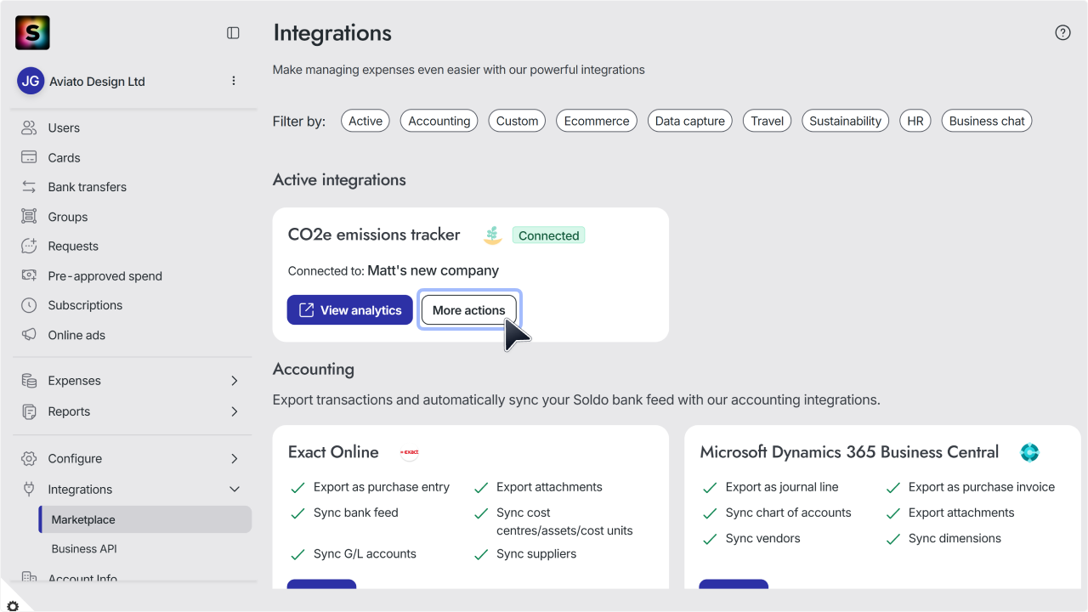
Task: Collapse the Integrations section chevron
Action: pyautogui.click(x=235, y=490)
